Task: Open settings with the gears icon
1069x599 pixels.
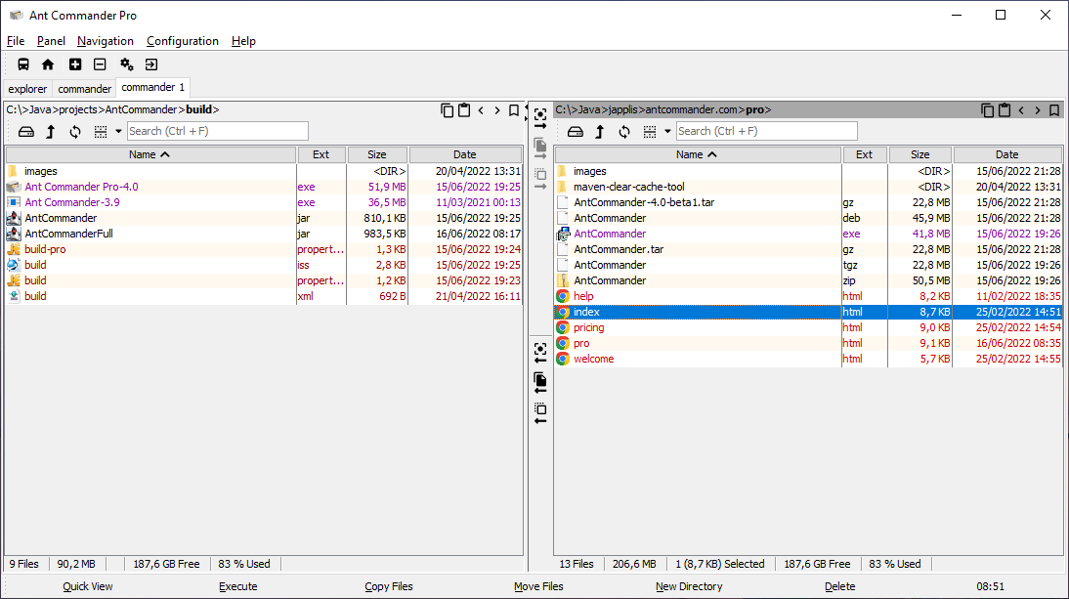Action: (x=126, y=64)
